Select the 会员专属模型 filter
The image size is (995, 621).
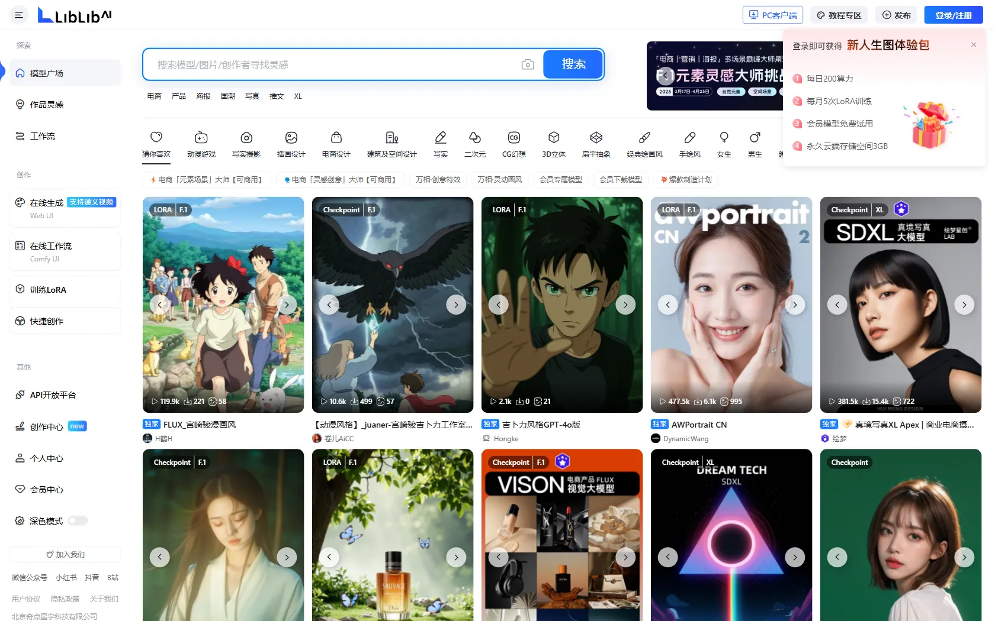pos(560,179)
